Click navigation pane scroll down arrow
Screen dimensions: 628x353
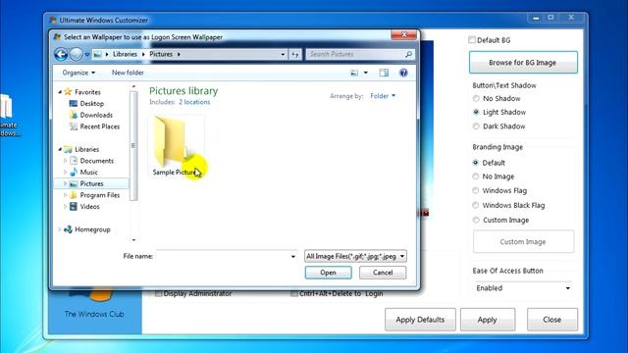133,239
